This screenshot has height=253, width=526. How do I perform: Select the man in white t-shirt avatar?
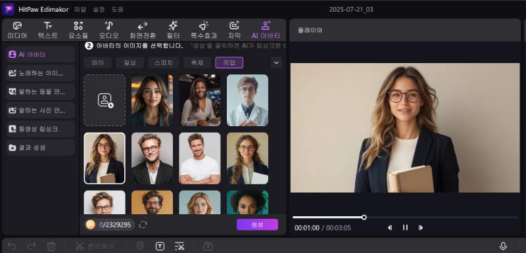[200, 158]
